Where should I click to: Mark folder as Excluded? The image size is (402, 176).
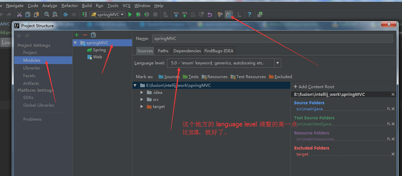pyautogui.click(x=280, y=77)
